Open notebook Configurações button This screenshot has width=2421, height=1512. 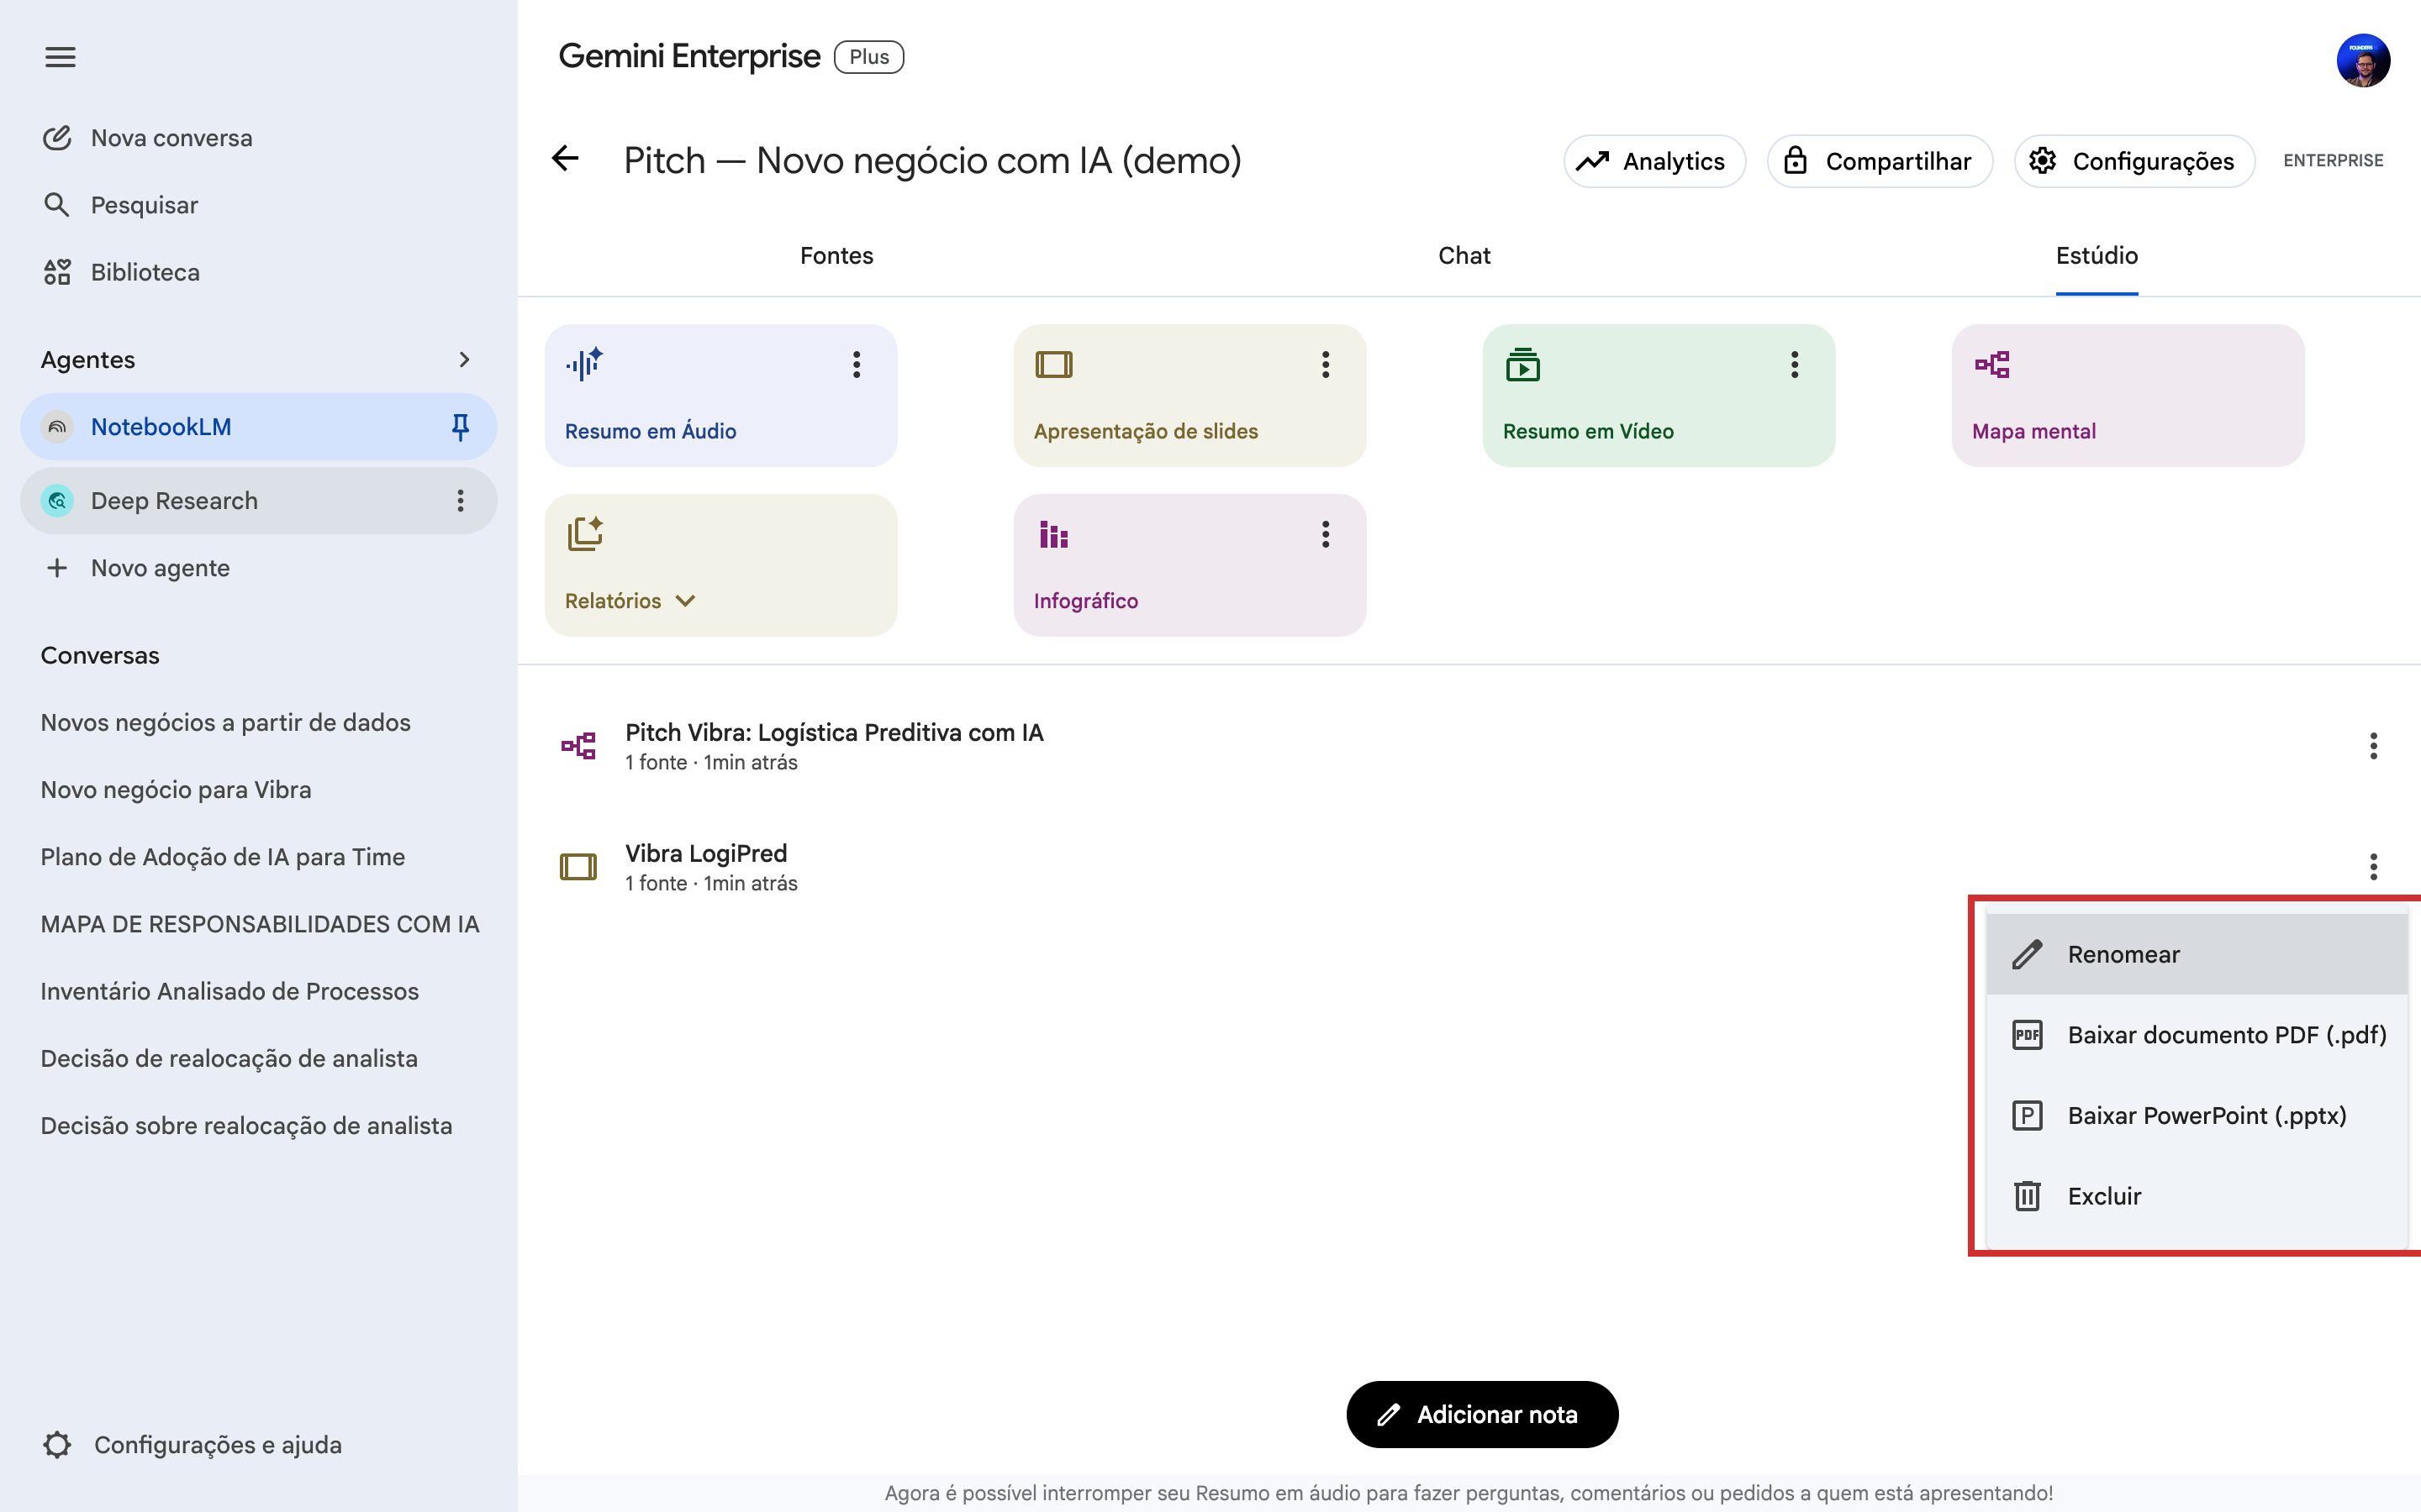2134,161
